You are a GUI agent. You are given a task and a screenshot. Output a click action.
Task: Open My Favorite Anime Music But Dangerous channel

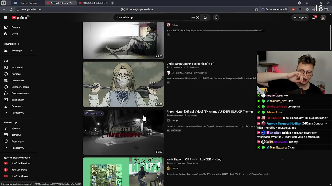189,73
